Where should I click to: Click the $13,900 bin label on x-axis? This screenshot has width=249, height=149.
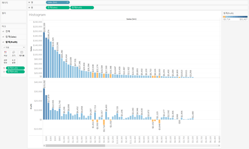[117, 140]
